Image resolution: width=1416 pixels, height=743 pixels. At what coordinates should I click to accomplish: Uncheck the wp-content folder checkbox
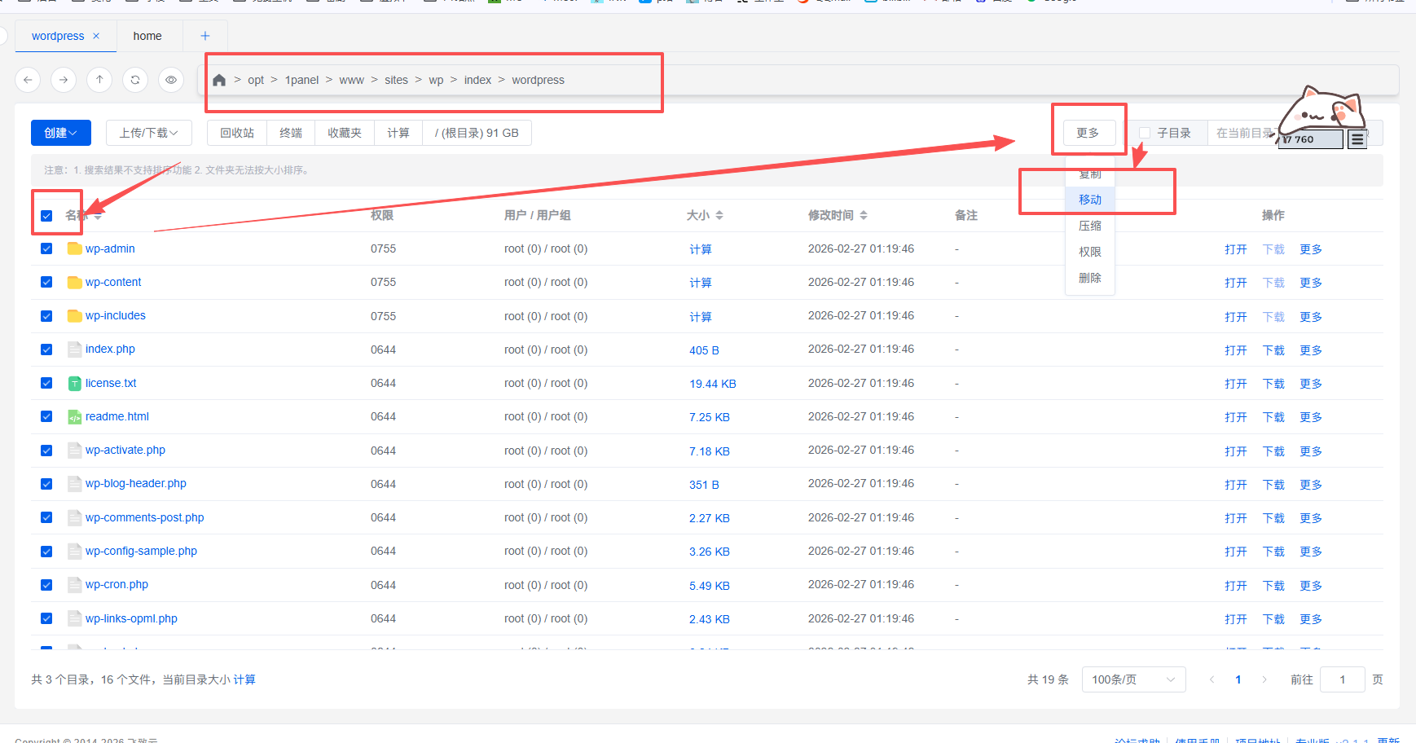[x=46, y=282]
